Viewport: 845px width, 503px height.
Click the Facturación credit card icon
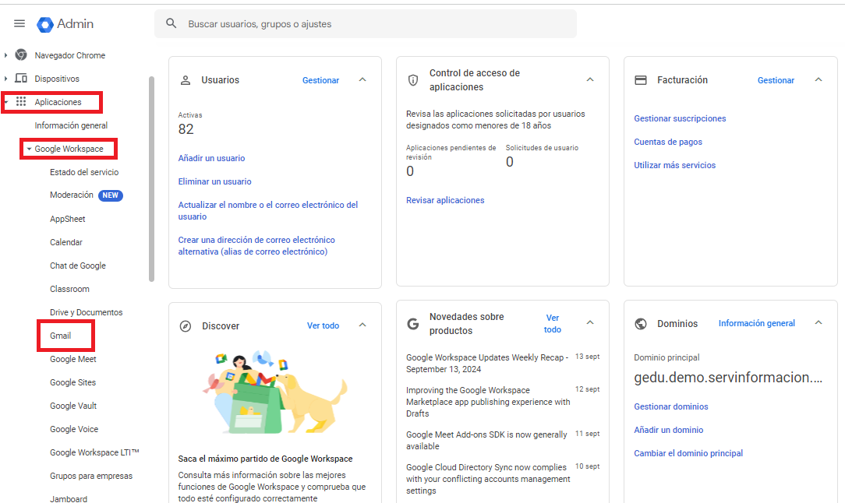[x=641, y=80]
